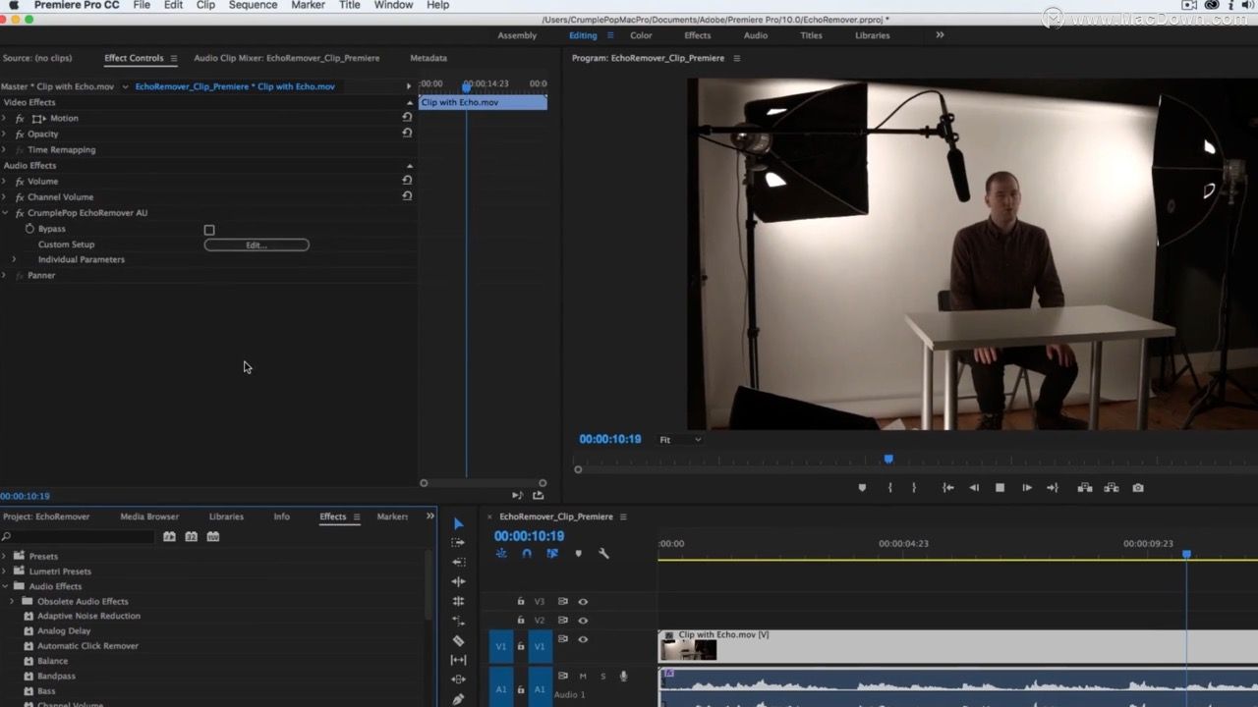Viewport: 1258px width, 707px height.
Task: Toggle Linked Selection in timeline
Action: tap(552, 554)
